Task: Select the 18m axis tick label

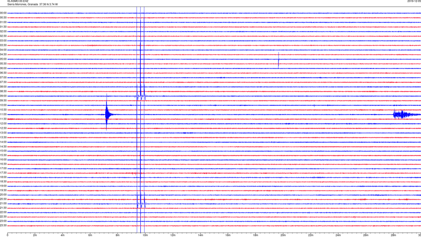Action: click(x=255, y=235)
